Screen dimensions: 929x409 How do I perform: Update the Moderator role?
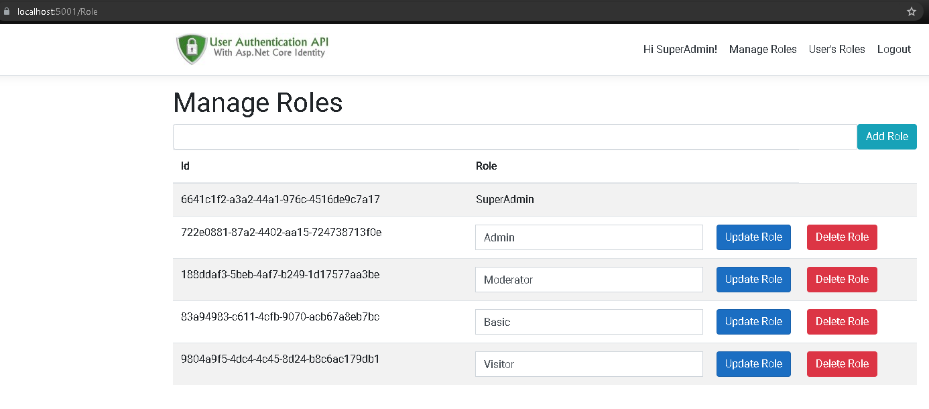click(x=753, y=280)
